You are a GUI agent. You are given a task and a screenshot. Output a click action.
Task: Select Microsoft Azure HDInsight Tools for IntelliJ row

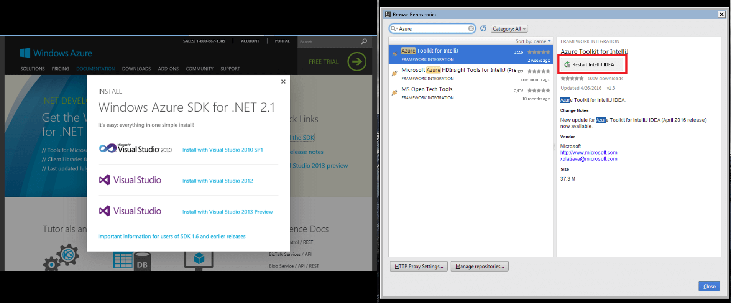[x=470, y=74]
